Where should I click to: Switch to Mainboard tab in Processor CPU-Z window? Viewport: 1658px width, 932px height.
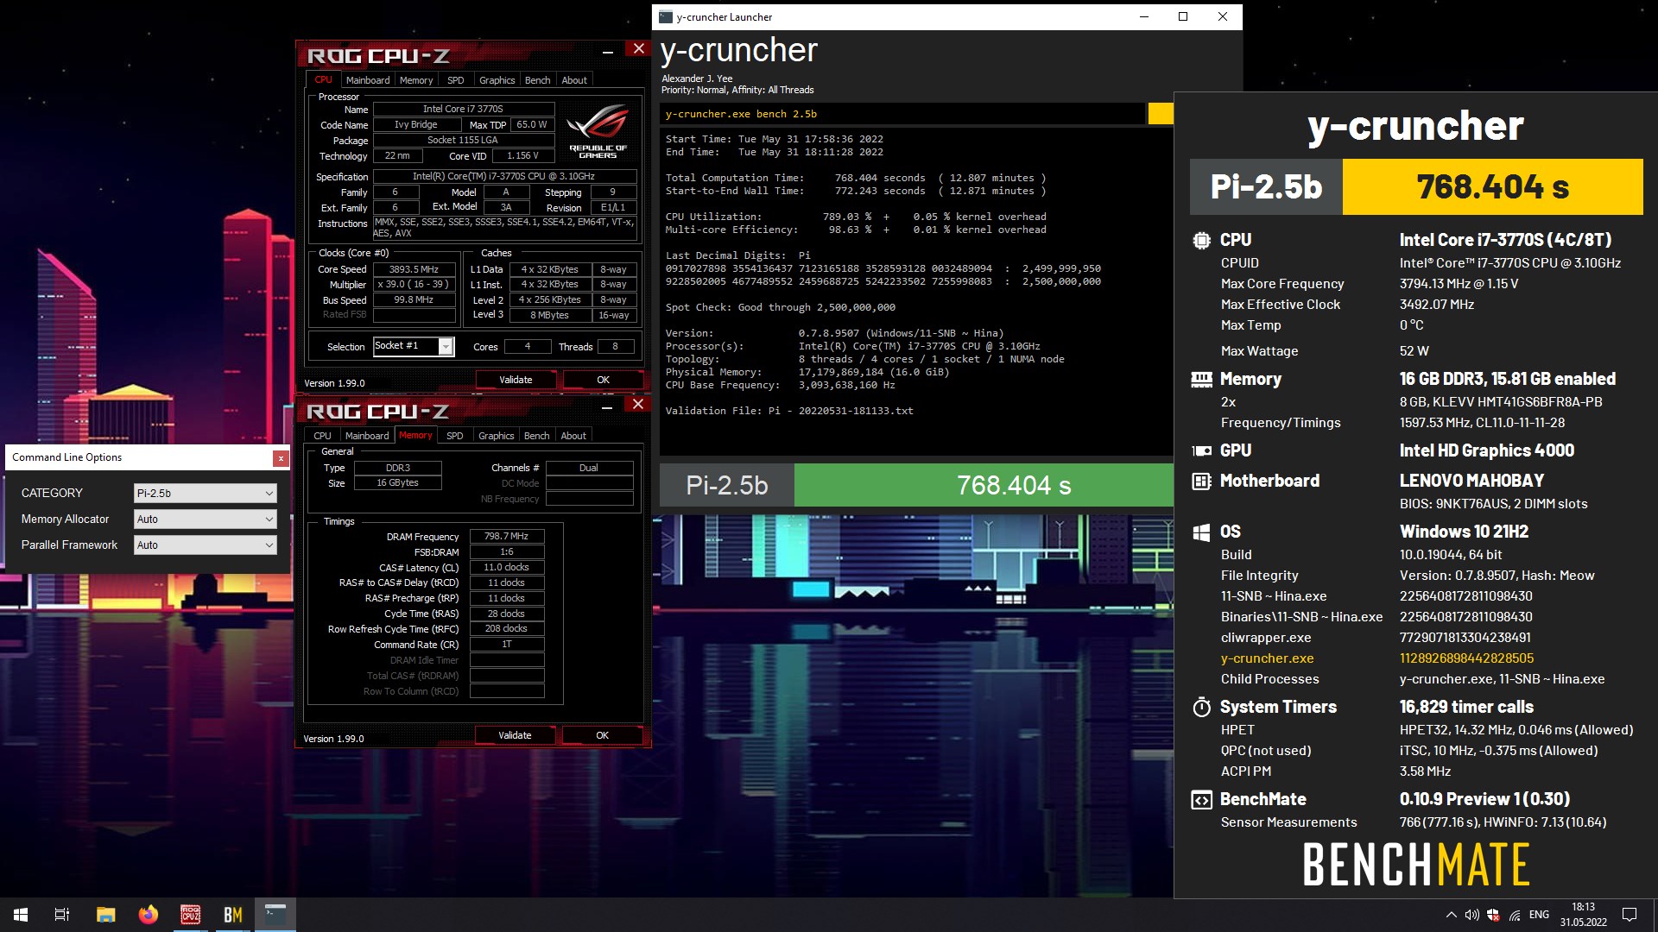368,80
